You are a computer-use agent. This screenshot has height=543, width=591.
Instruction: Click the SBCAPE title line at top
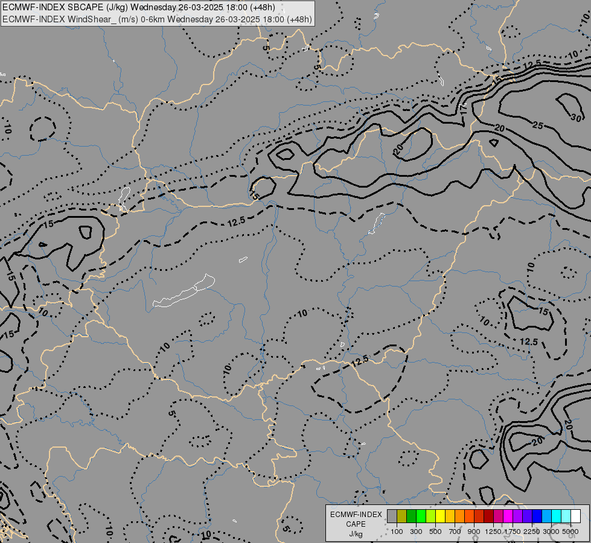[139, 7]
